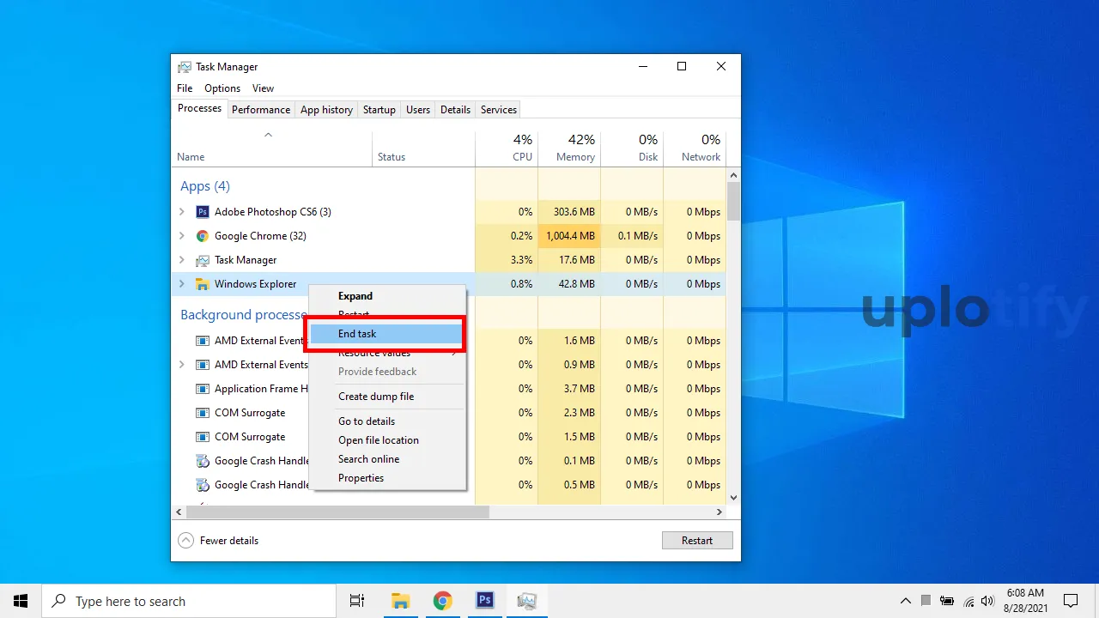This screenshot has width=1099, height=618.
Task: Expand the Google Chrome process group
Action: [181, 236]
